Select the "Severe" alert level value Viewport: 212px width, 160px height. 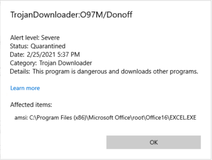[x=50, y=38]
